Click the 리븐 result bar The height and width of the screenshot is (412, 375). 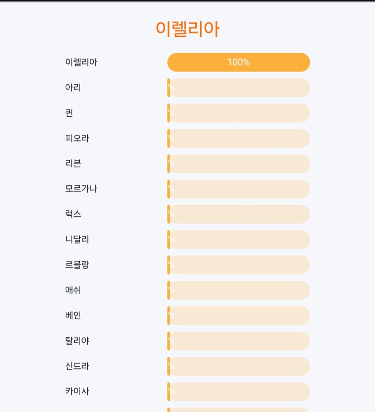(x=238, y=164)
